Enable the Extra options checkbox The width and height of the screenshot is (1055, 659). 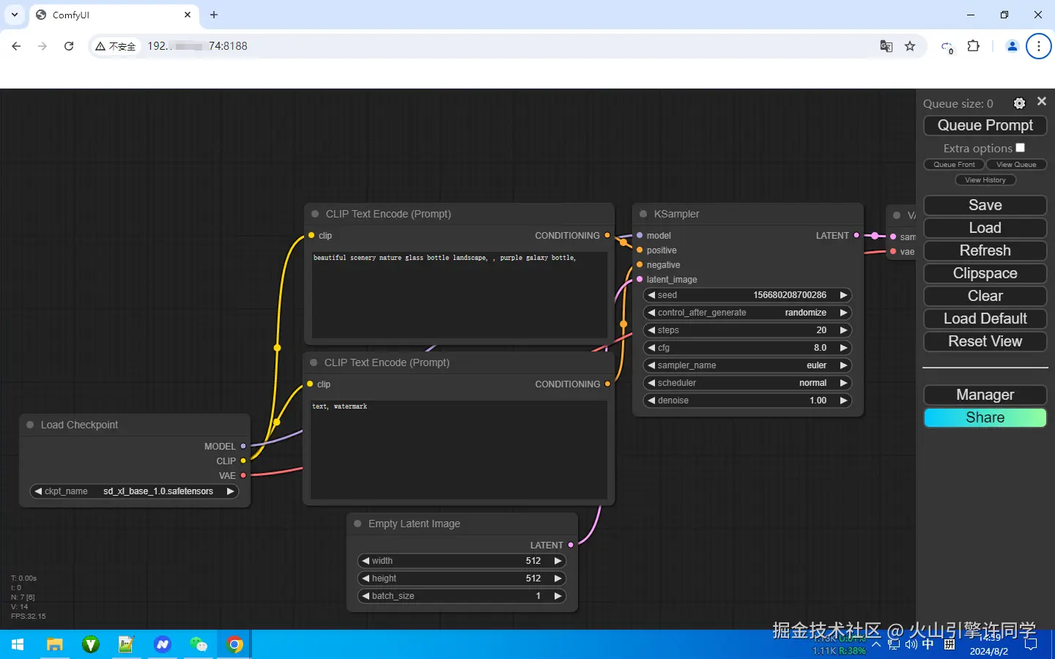coord(1020,148)
